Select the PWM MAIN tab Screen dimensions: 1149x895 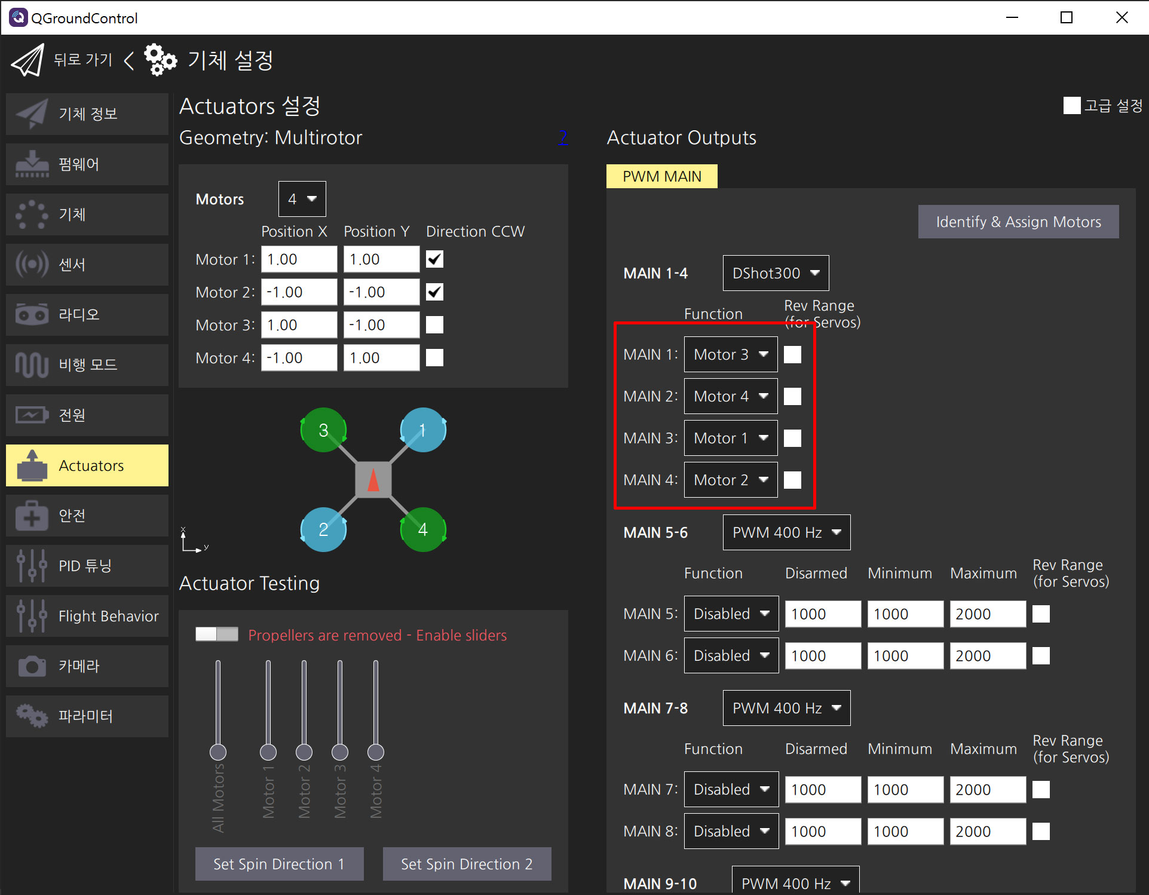click(661, 176)
